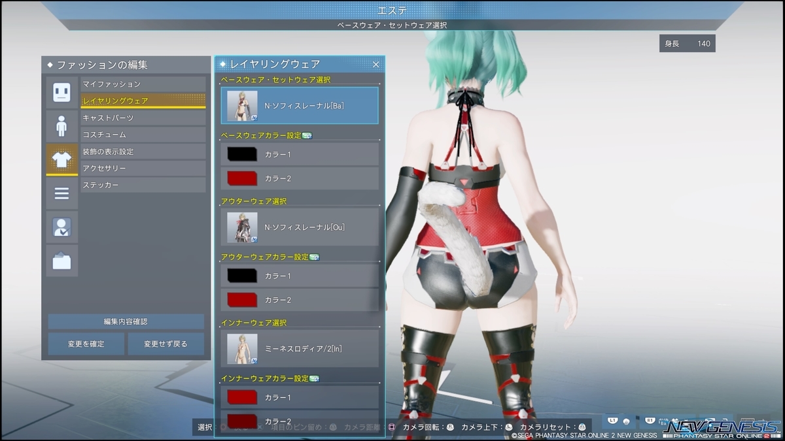This screenshot has width=785, height=441.
Task: Click N-ソフィスレーナル[Ou] thumbnail image
Action: (242, 227)
